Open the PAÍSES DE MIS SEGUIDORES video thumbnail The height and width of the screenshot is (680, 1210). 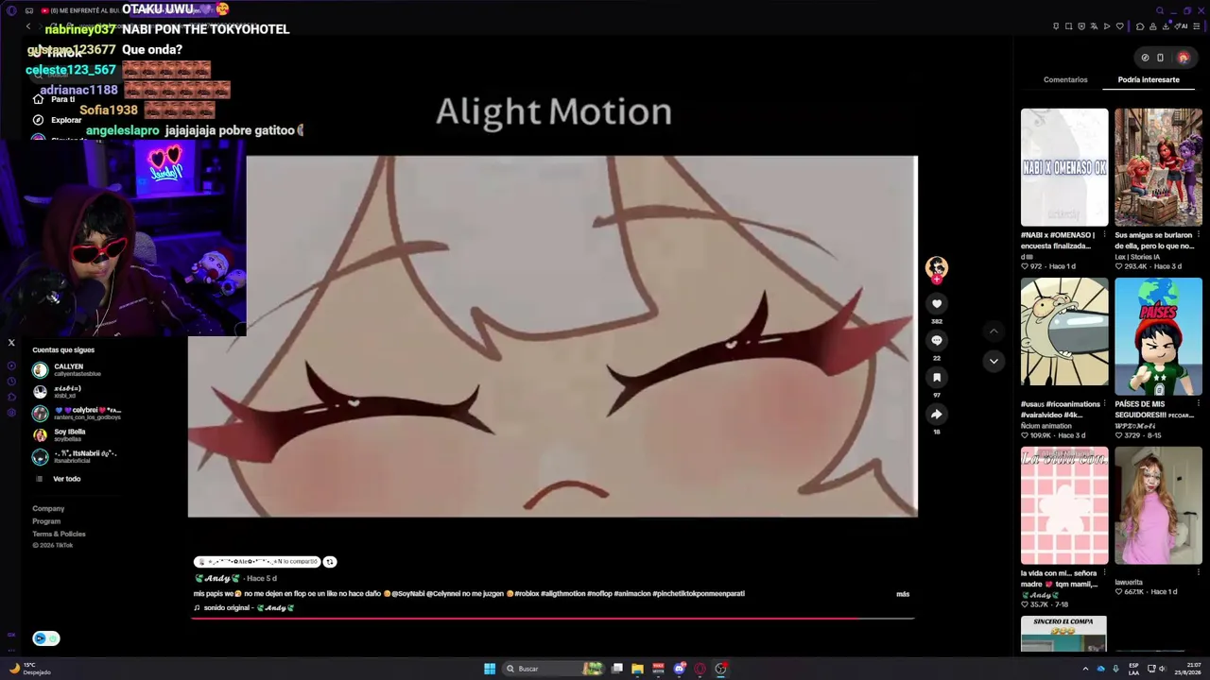tap(1158, 336)
